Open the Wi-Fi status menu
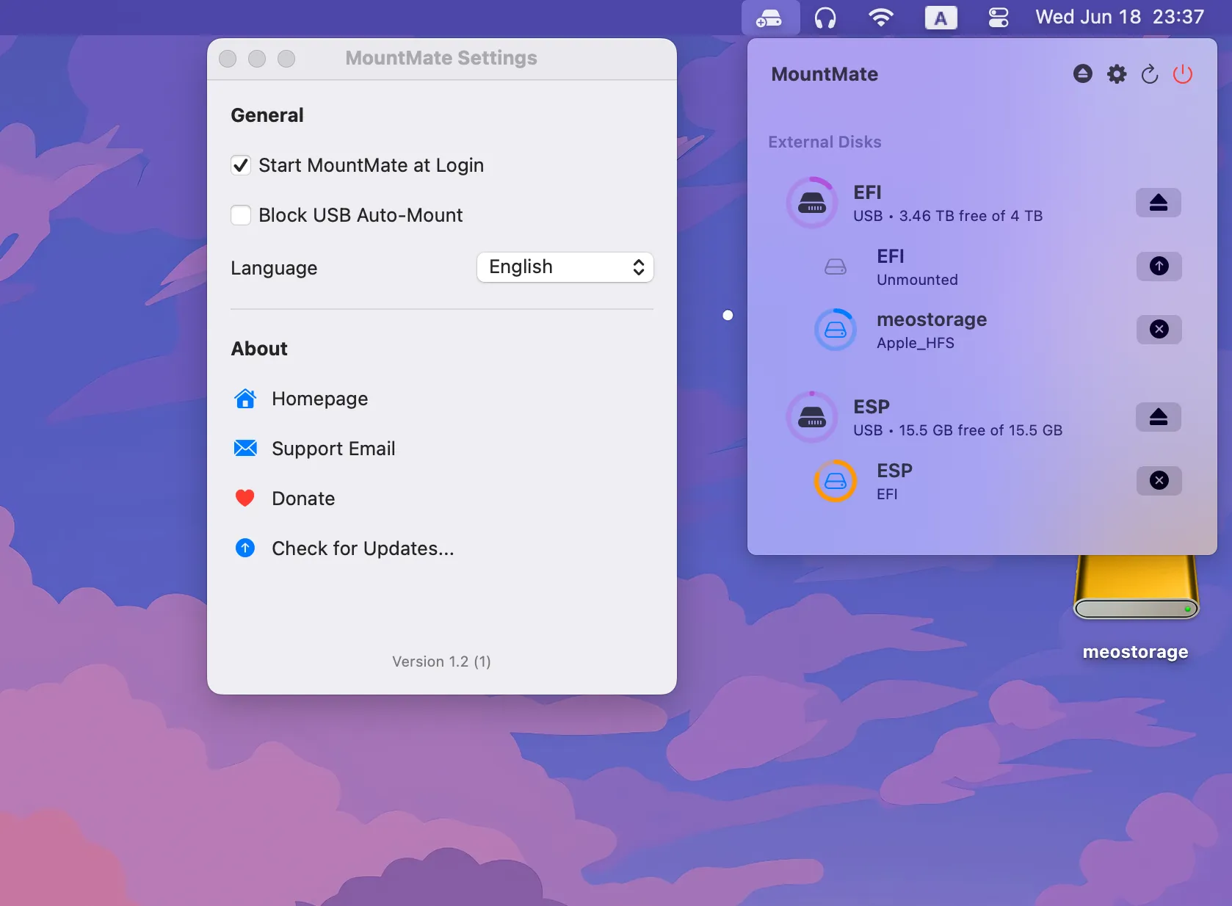Screen dimensions: 1232x906 pyautogui.click(x=881, y=17)
